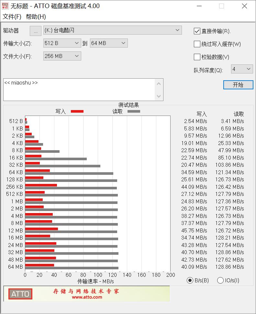Click the 测试结果 heading text
This screenshot has width=256, height=314.
pyautogui.click(x=128, y=105)
